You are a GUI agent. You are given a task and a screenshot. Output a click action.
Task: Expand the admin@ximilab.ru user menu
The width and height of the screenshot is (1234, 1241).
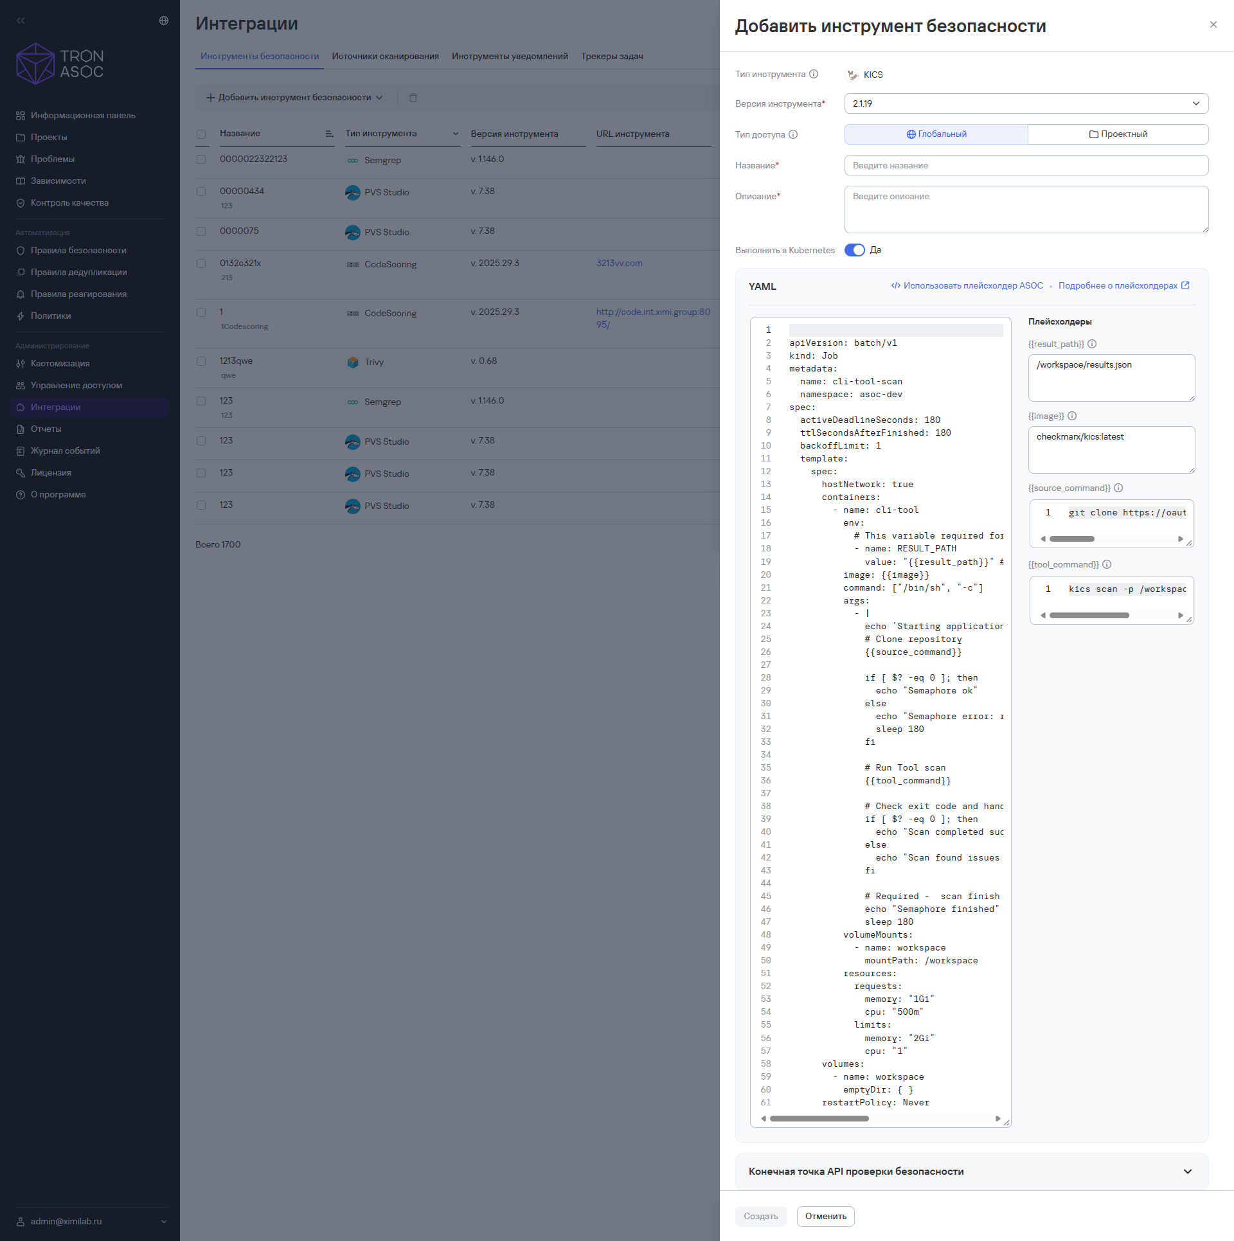pyautogui.click(x=92, y=1222)
